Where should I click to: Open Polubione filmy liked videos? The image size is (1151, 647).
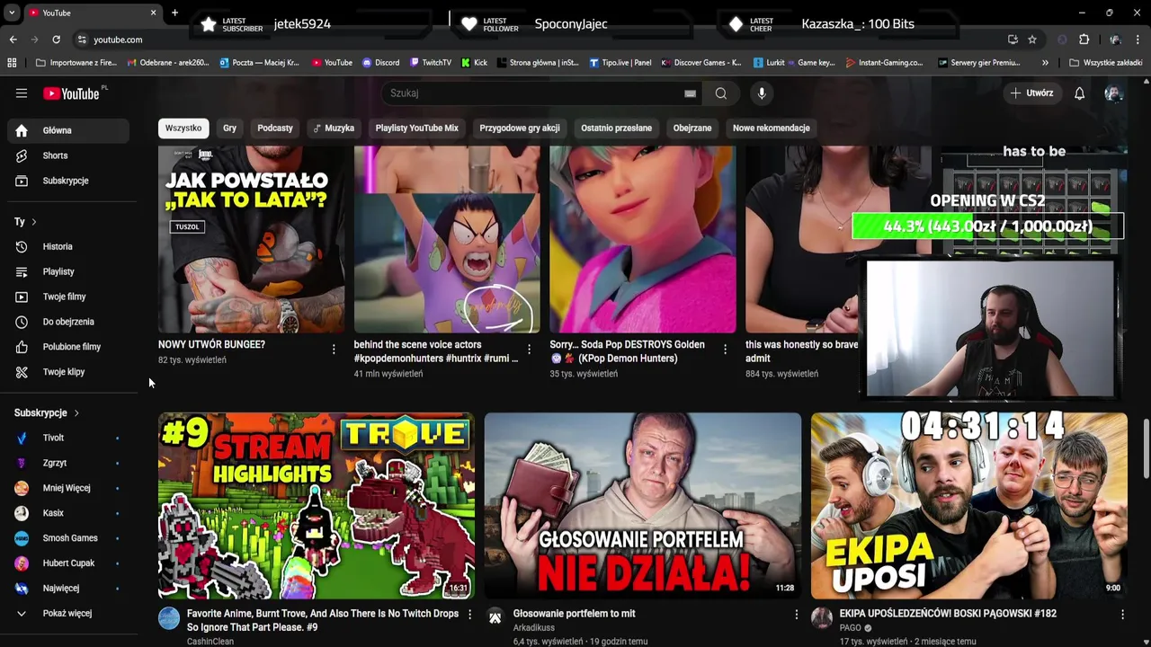[x=68, y=347]
